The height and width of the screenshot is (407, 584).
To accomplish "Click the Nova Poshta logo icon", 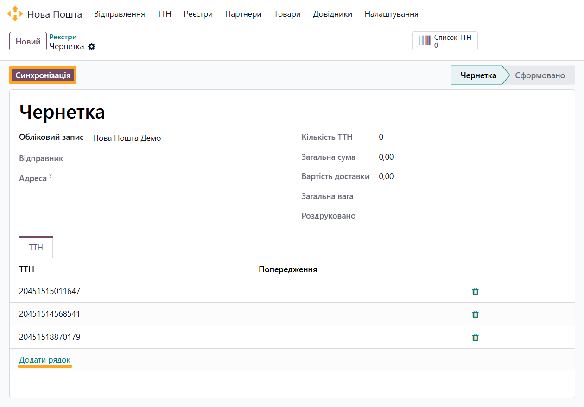I will [15, 14].
